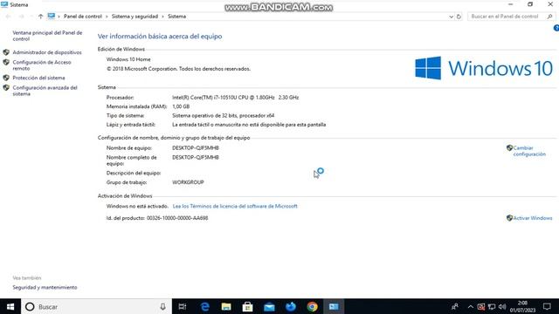Open Protección del sistema link
This screenshot has height=314, width=559.
tap(38, 78)
